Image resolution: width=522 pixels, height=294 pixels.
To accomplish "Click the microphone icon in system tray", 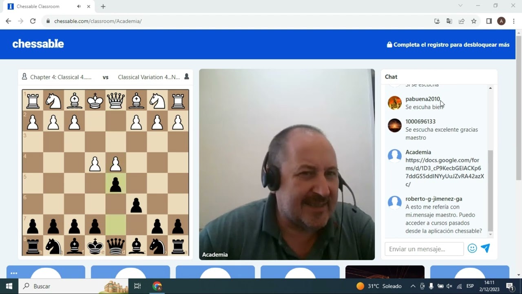I will (431, 286).
